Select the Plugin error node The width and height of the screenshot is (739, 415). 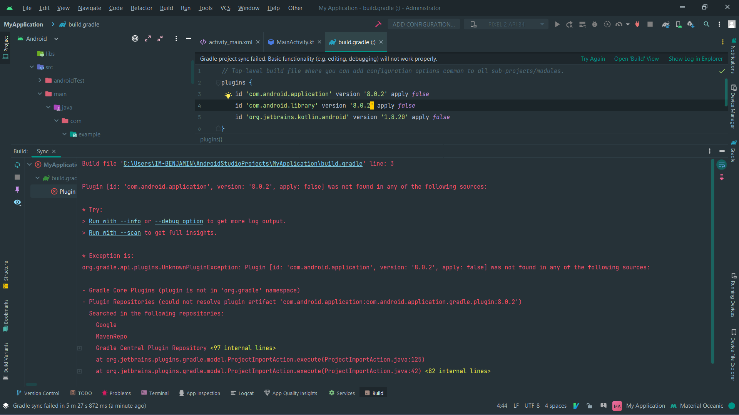[64, 191]
